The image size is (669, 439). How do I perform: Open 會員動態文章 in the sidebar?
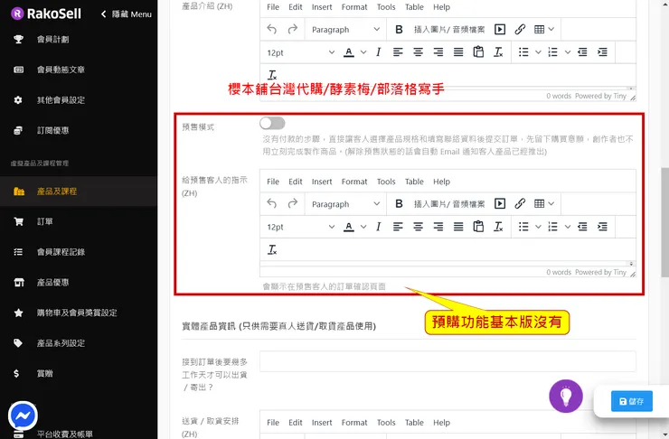(61, 70)
